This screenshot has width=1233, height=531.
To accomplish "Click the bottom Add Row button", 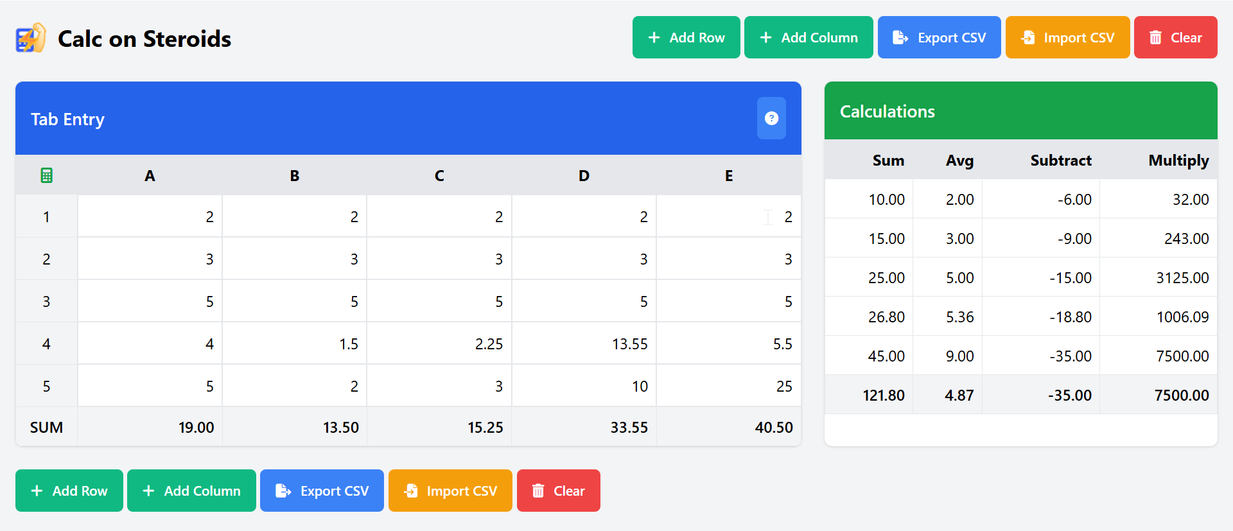I will pos(69,491).
